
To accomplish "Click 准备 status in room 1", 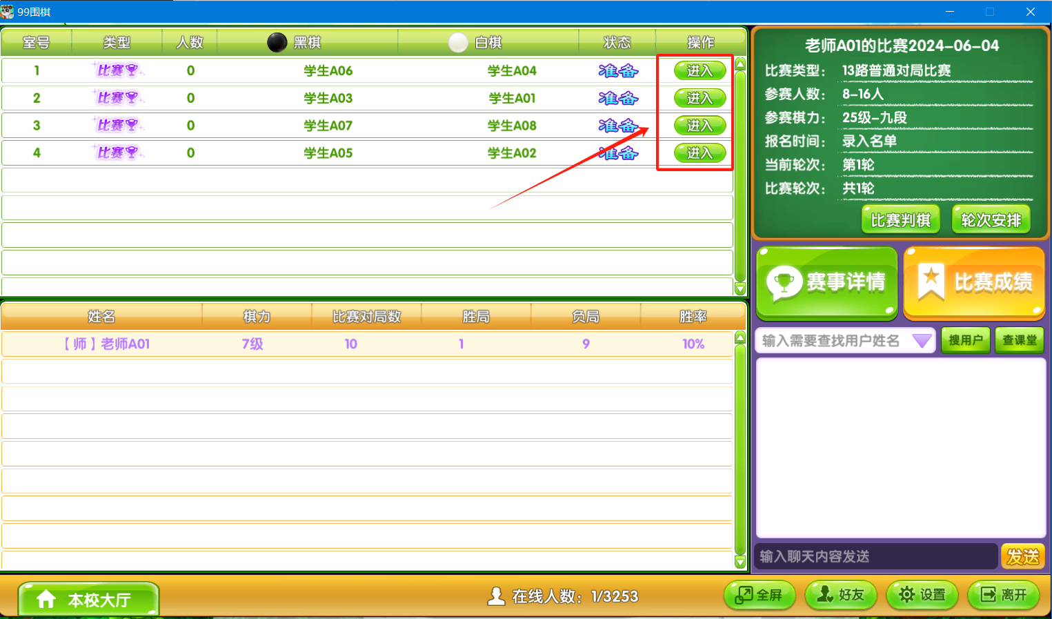I will tap(618, 71).
